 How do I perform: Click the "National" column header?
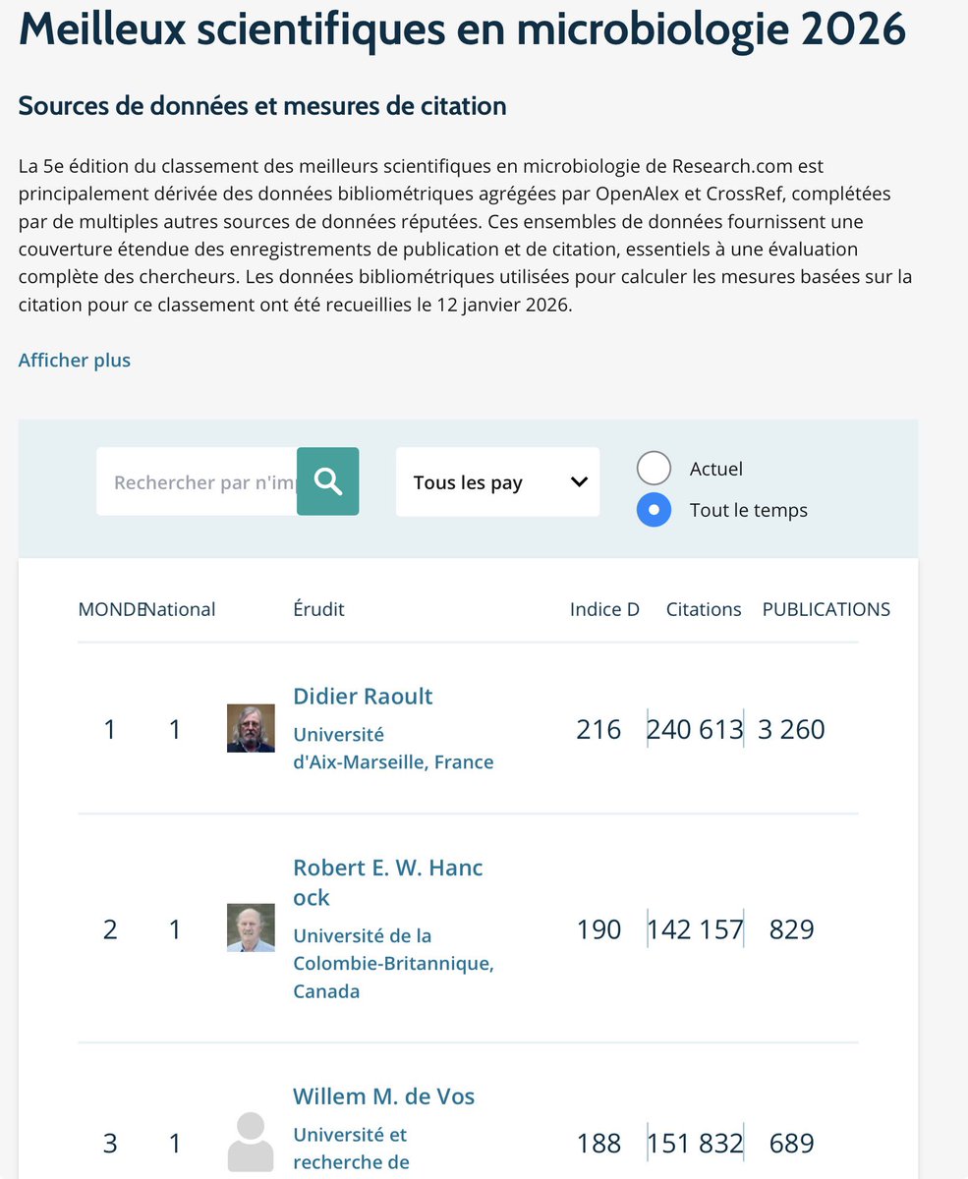(x=180, y=609)
